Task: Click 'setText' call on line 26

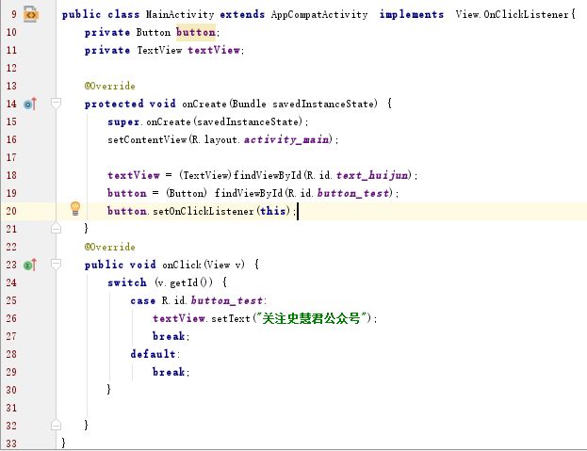Action: (230, 318)
